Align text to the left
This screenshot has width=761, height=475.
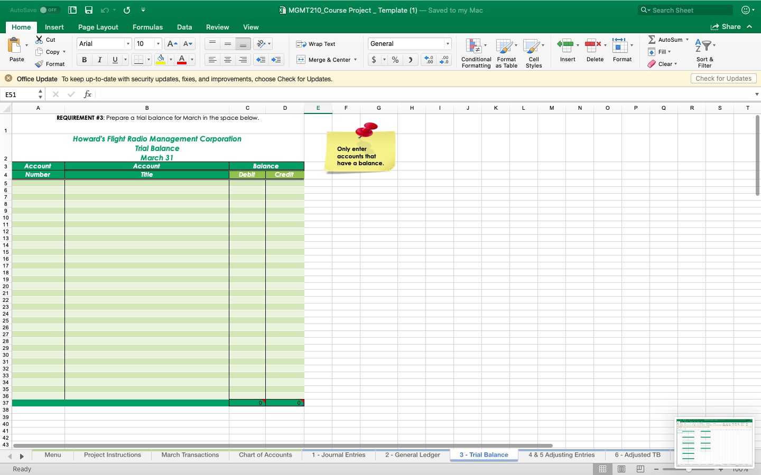[x=212, y=60]
